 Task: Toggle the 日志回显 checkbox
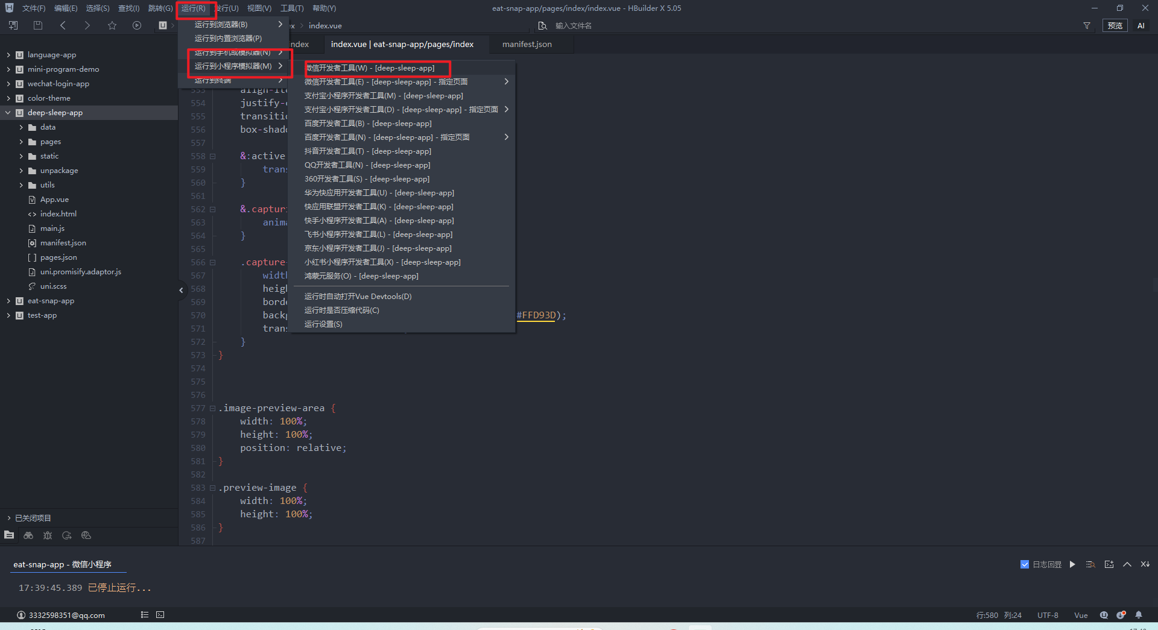1024,564
